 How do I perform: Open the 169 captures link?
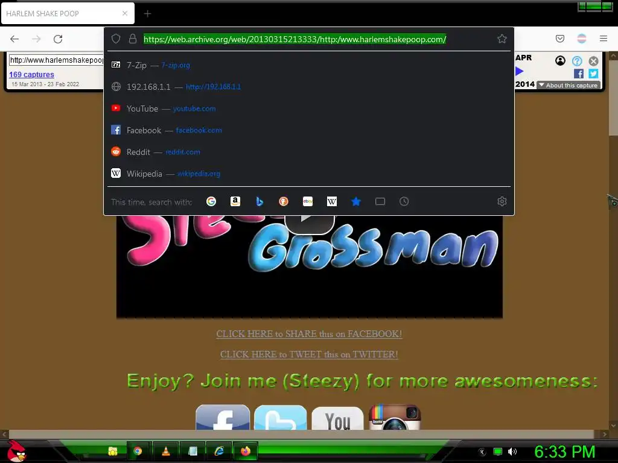pos(31,74)
